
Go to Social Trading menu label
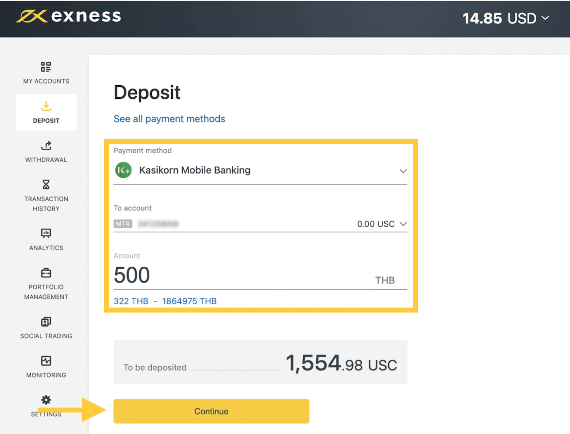coord(46,336)
